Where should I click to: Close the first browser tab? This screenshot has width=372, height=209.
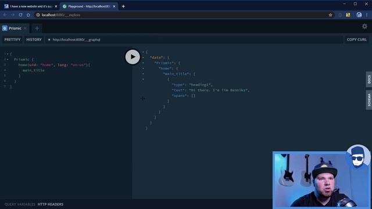(x=56, y=6)
